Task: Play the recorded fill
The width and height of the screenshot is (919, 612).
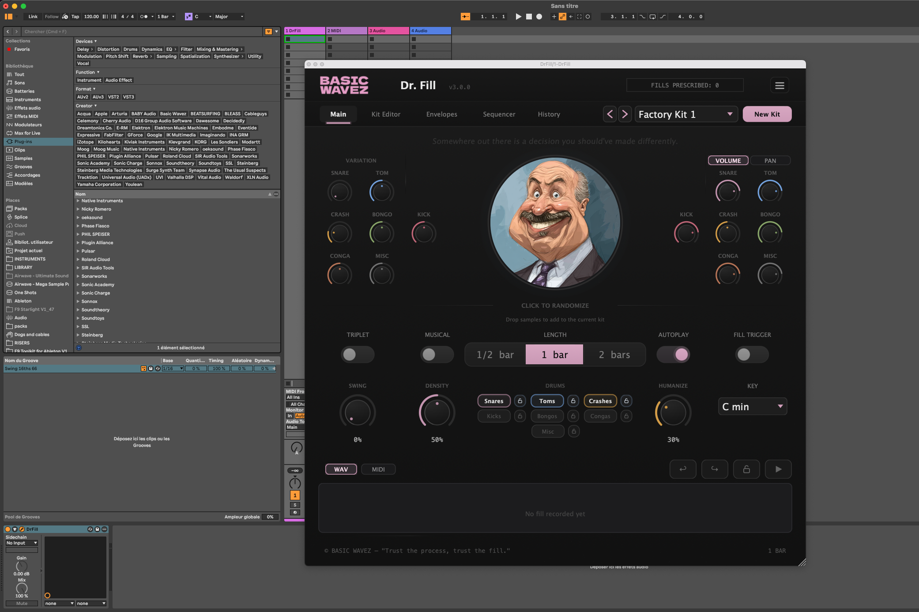Action: coord(778,469)
